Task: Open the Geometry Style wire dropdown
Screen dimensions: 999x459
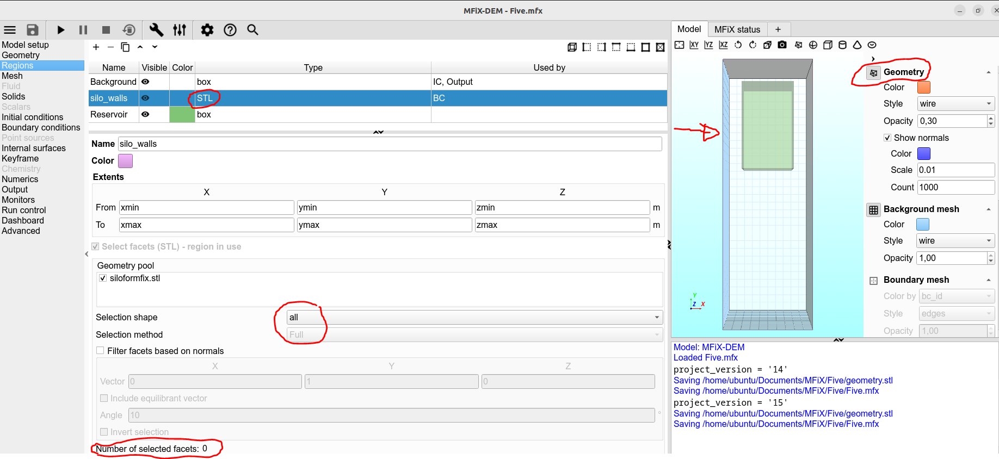Action: coord(955,104)
